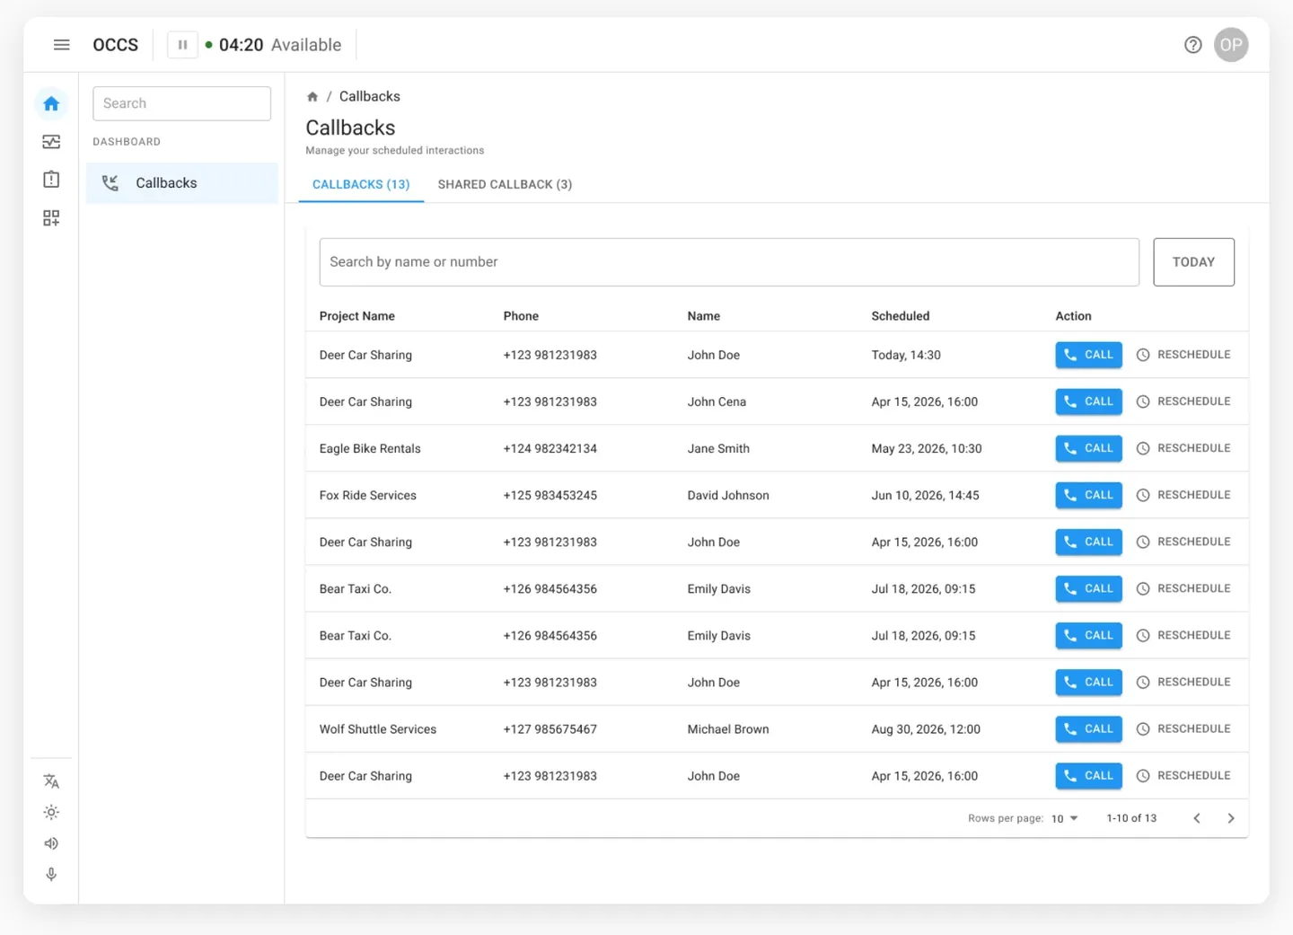Image resolution: width=1293 pixels, height=935 pixels.
Task: Call John Doe scheduled Today, 14:30
Action: 1088,355
